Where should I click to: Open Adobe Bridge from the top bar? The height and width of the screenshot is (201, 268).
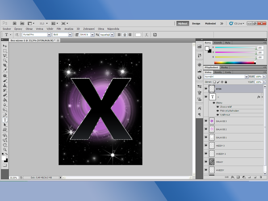[15, 22]
